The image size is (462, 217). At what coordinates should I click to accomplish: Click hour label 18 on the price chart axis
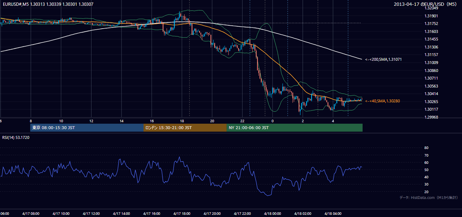point(182,121)
